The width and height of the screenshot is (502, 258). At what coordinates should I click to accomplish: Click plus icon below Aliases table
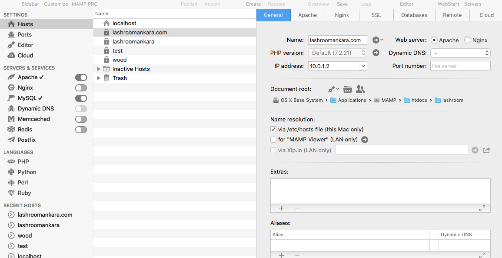(x=281, y=255)
